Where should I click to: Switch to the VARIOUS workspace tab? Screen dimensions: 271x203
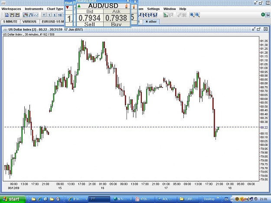point(29,22)
